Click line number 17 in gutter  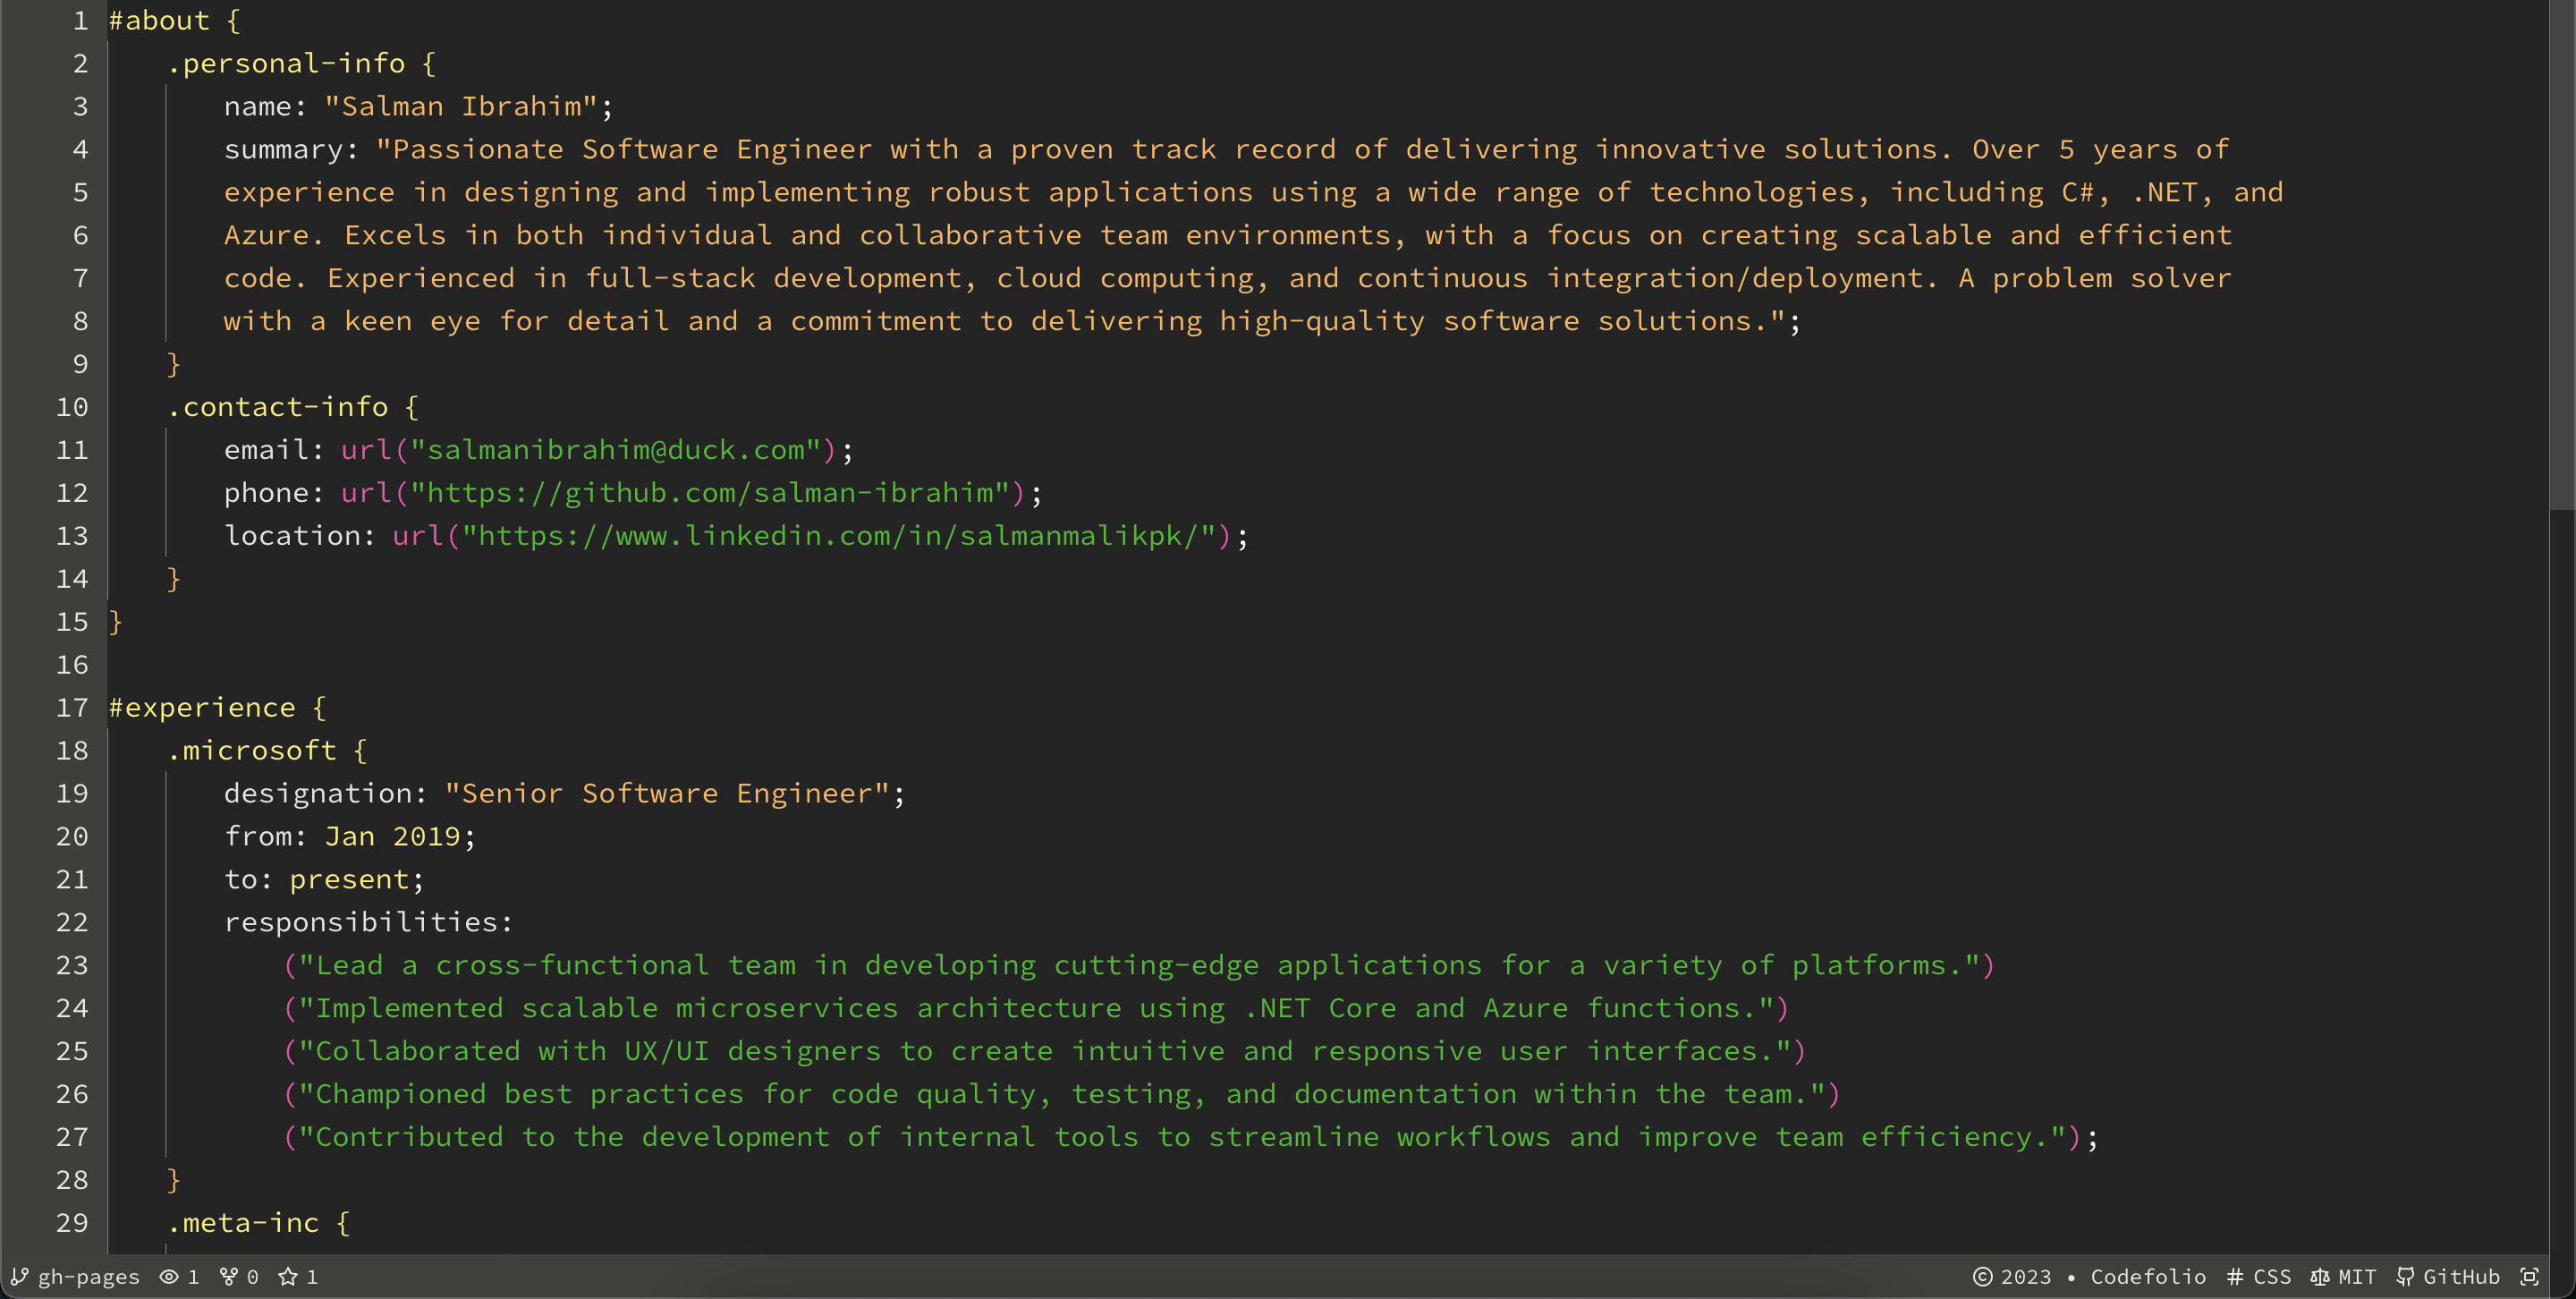coord(72,708)
